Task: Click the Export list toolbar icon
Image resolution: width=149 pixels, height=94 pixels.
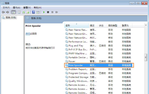Action: point(28,12)
